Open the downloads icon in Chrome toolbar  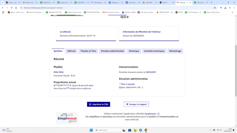pyautogui.click(x=225, y=8)
